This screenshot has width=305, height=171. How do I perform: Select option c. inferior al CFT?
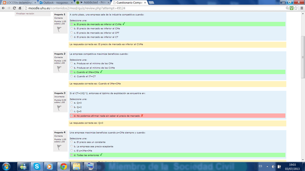[72, 33]
